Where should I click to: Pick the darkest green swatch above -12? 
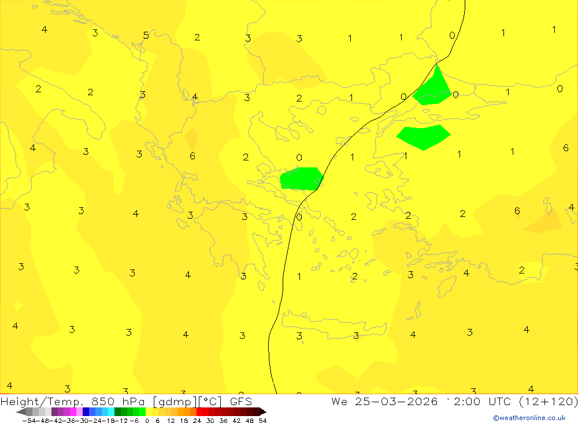[117, 412]
